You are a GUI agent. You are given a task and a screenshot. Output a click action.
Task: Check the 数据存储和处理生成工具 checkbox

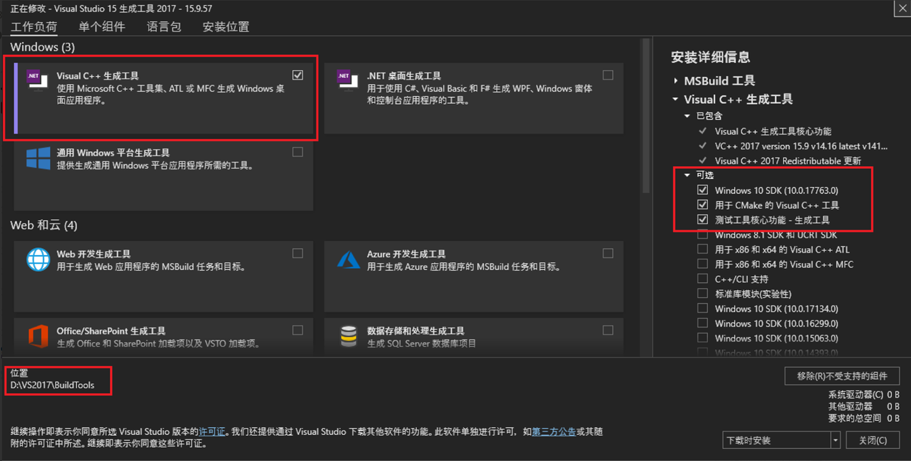coord(608,330)
